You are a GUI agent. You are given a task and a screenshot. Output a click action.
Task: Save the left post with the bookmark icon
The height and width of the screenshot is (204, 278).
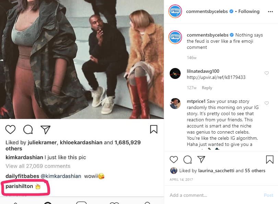click(x=154, y=129)
